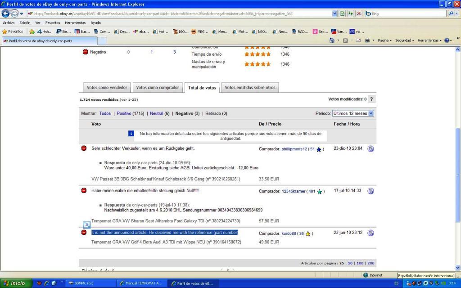Click the Votos modificados help question mark

pyautogui.click(x=371, y=99)
